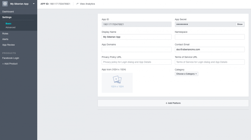Open Facebook Login product settings
This screenshot has width=251, height=140.
(x=10, y=58)
